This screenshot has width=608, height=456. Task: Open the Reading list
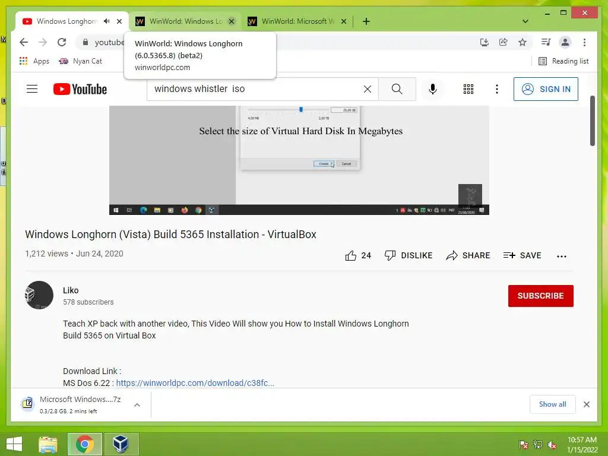(564, 61)
